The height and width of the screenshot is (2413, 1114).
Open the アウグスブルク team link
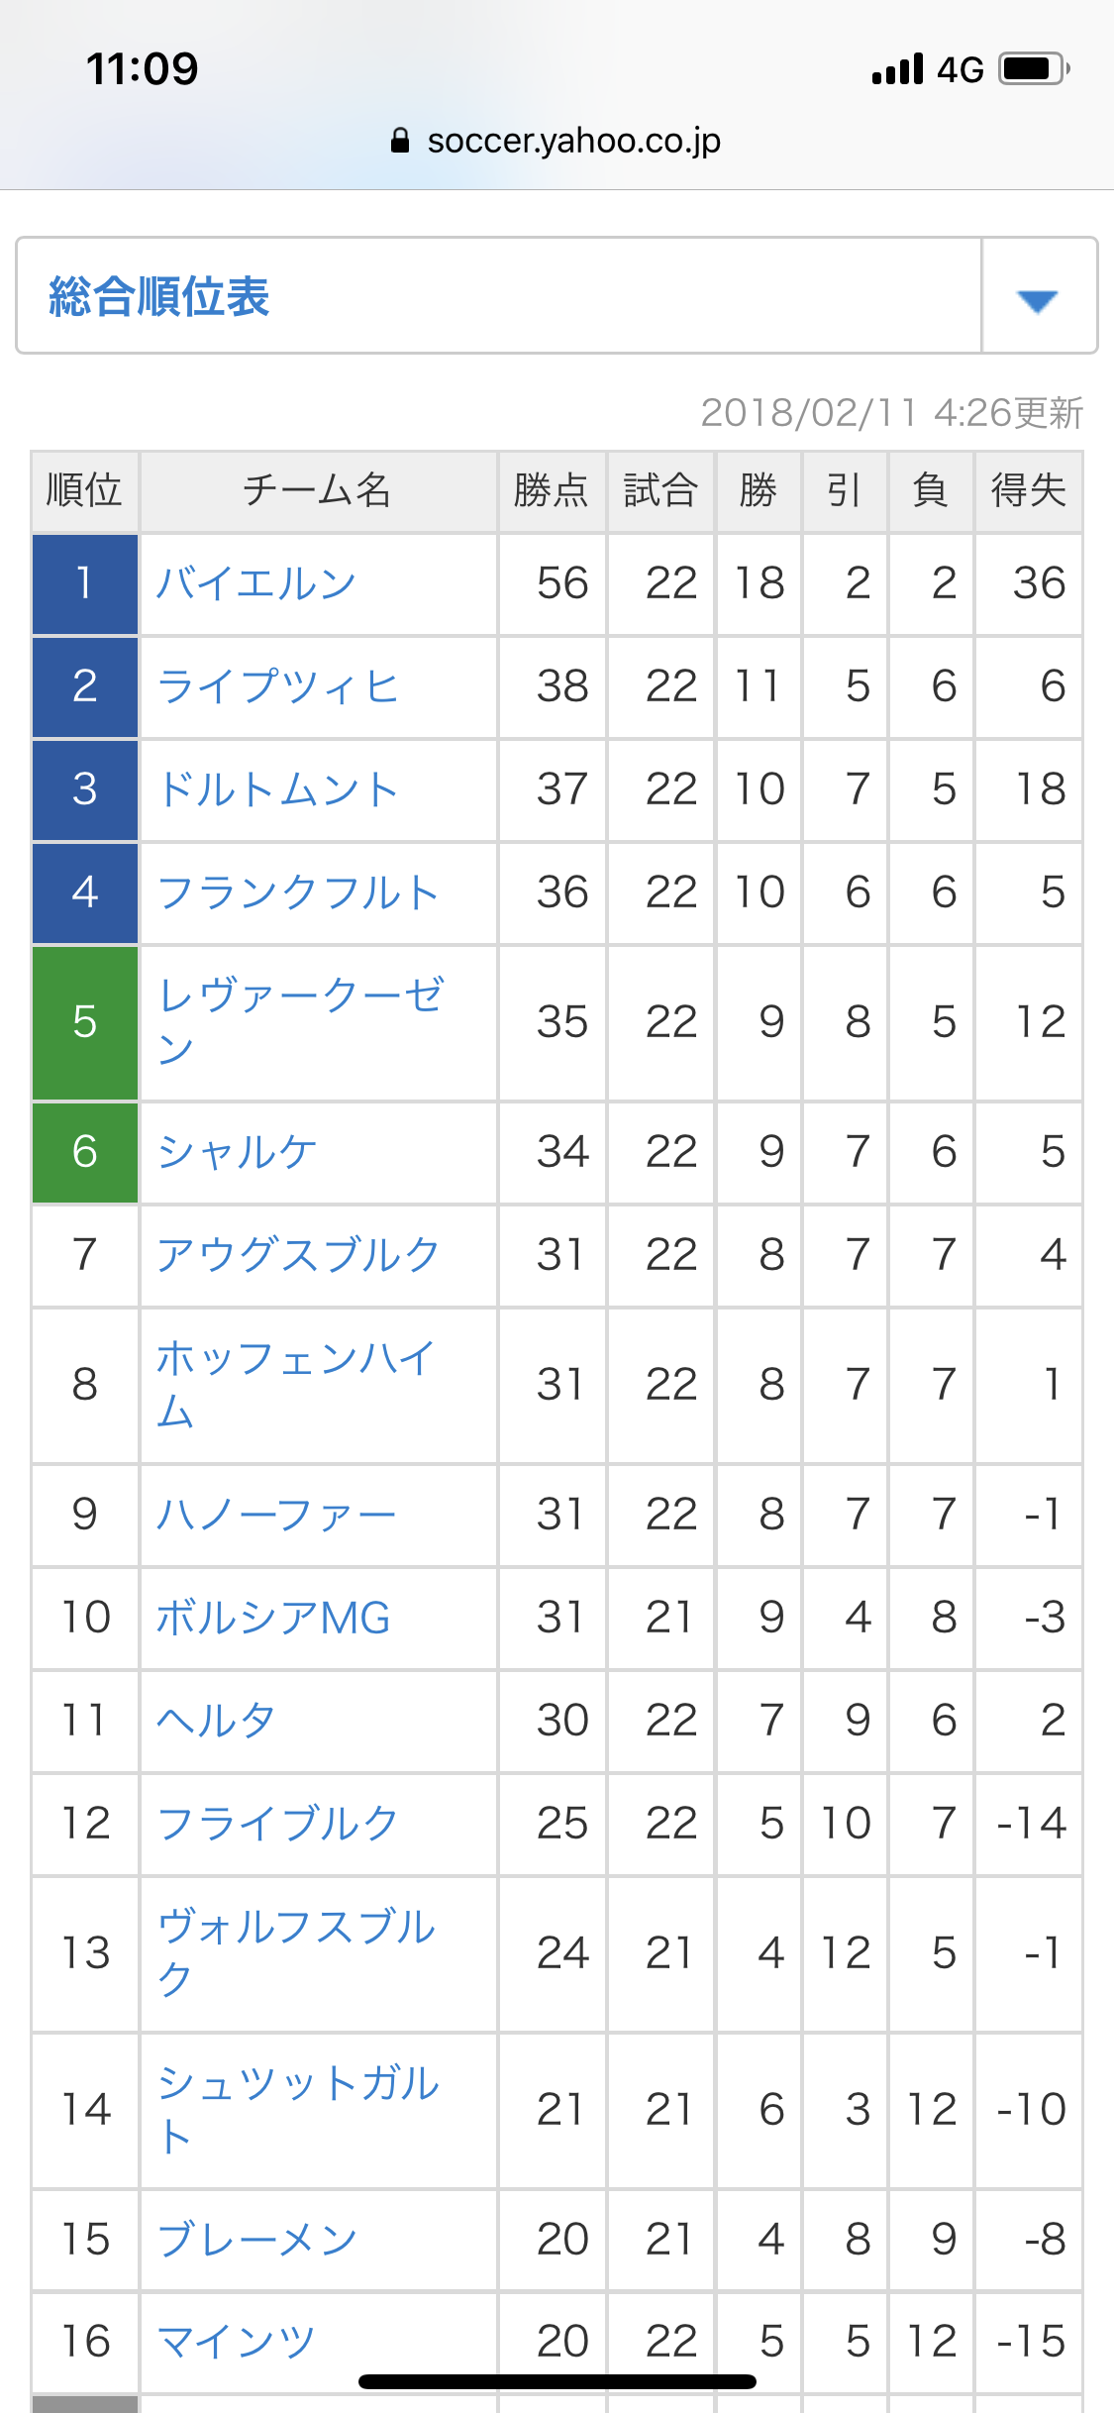coord(298,1255)
